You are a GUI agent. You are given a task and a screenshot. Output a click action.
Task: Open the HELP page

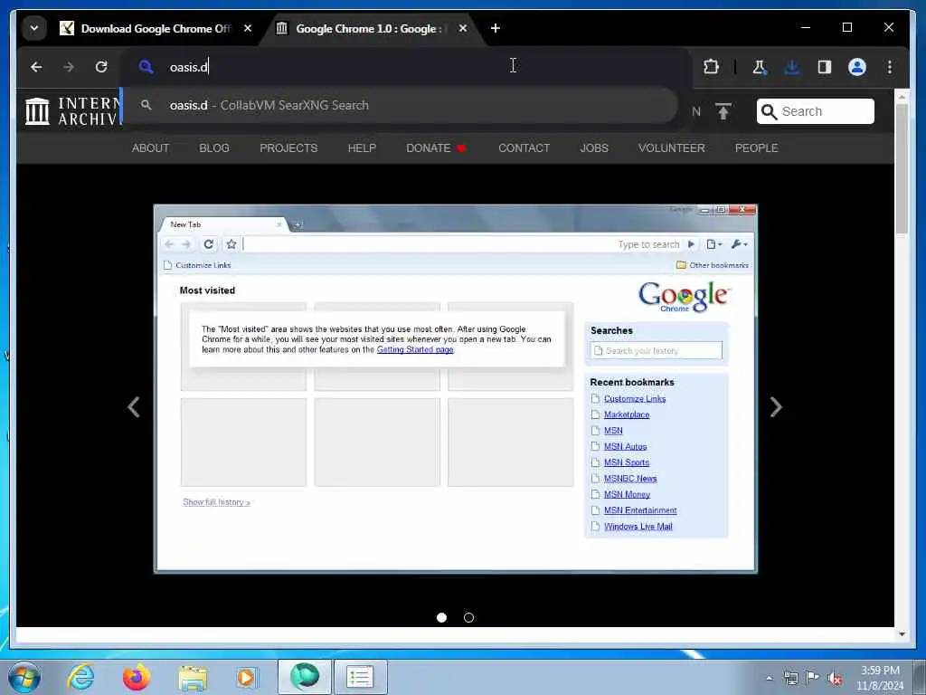point(362,148)
